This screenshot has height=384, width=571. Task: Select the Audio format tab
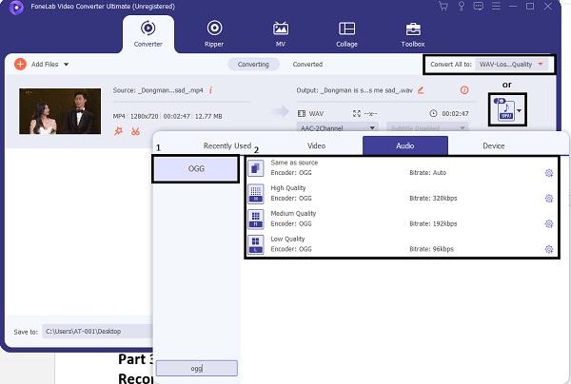405,145
